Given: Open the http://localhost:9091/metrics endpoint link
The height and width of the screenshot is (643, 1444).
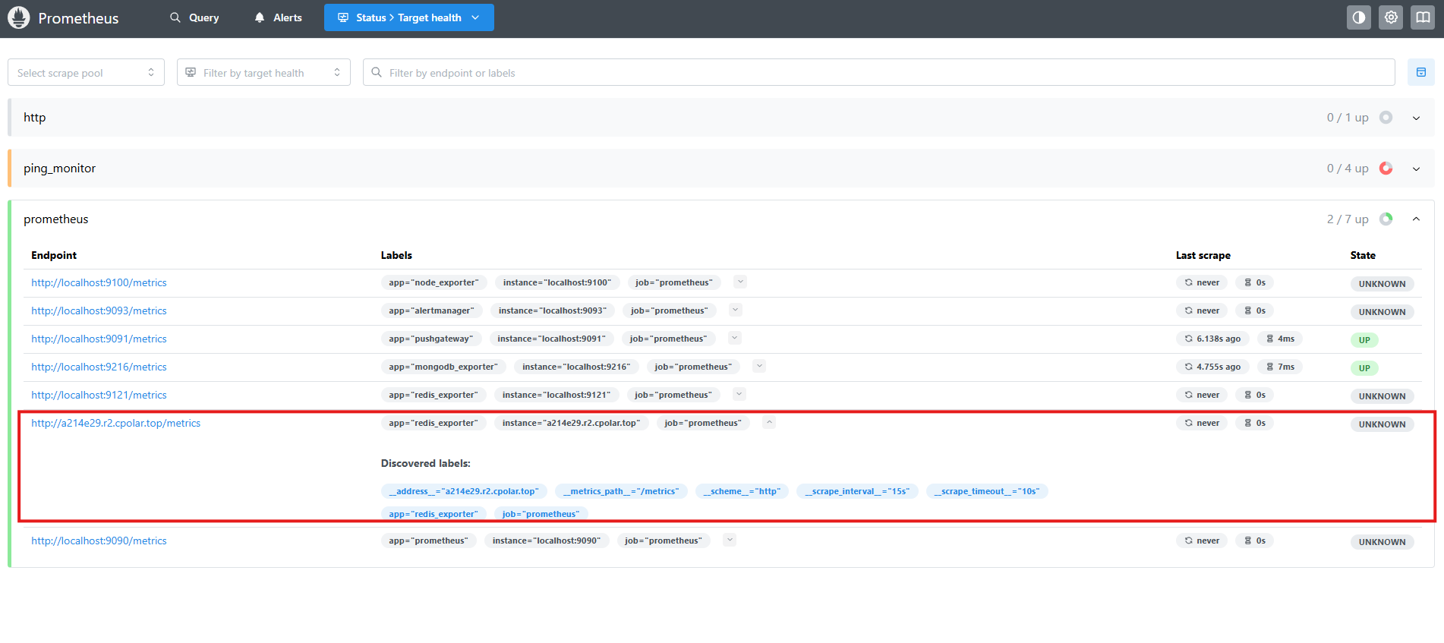Looking at the screenshot, I should (x=99, y=339).
